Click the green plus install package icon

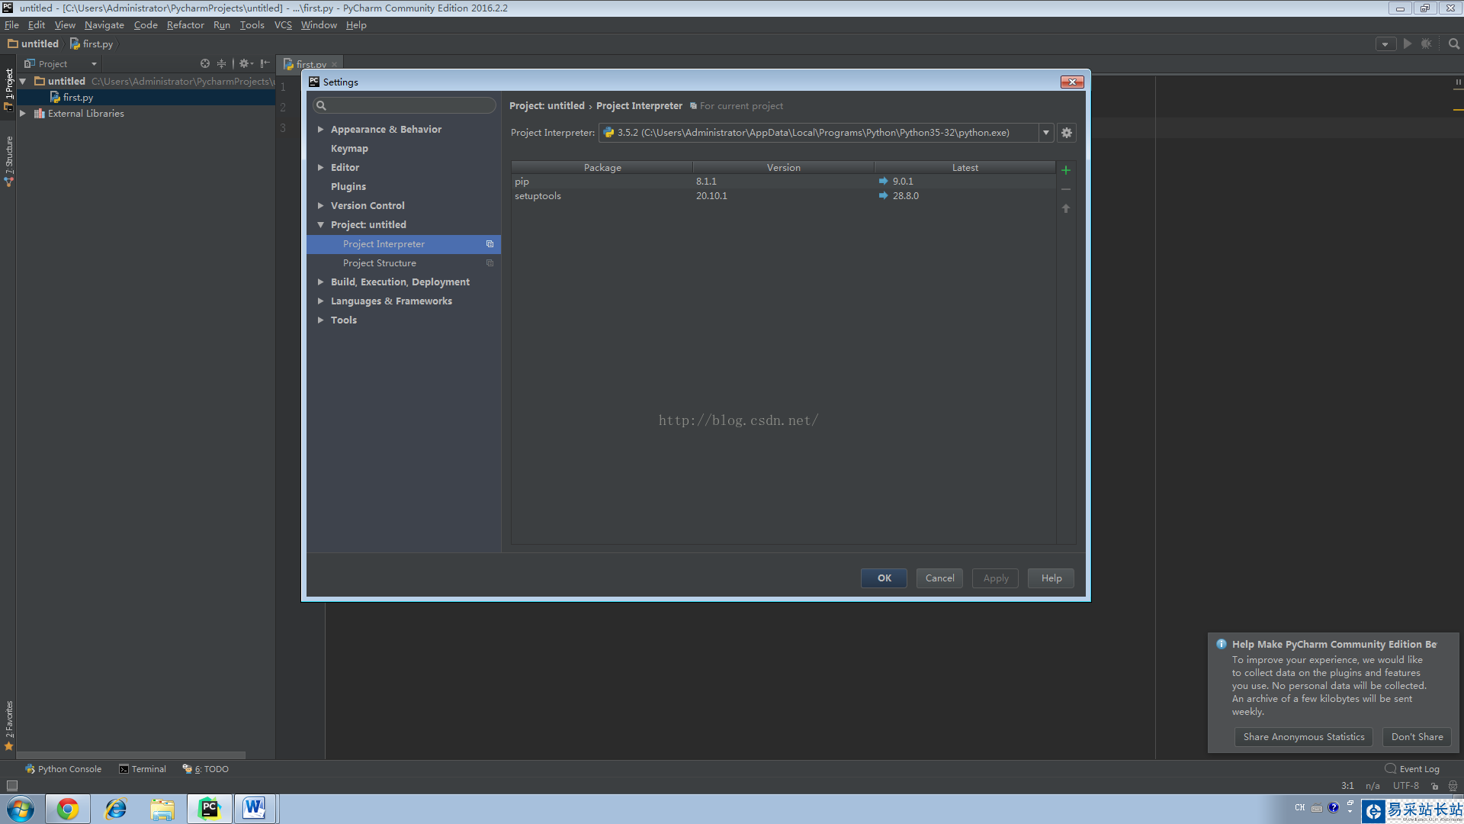(x=1066, y=170)
